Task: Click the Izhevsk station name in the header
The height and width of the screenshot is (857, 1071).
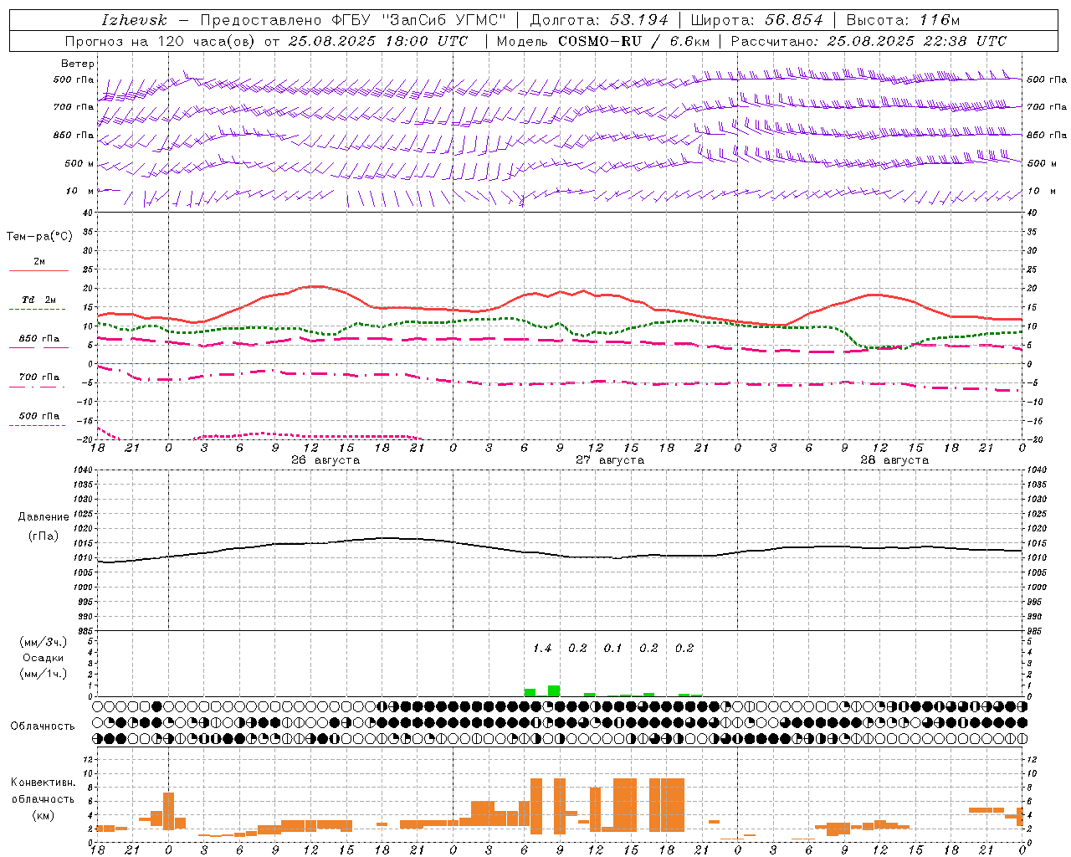Action: pyautogui.click(x=134, y=20)
